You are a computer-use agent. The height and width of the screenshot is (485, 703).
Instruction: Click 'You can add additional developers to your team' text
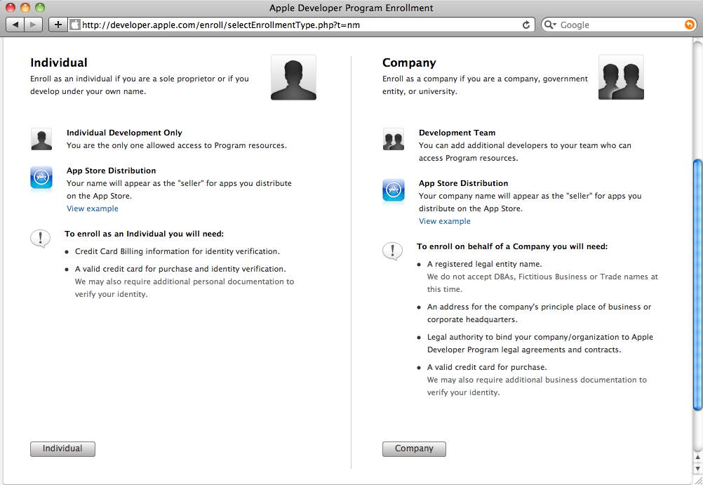(525, 152)
